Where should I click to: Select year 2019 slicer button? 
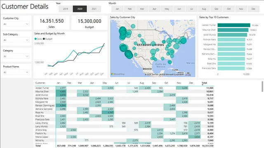(x=66, y=9)
